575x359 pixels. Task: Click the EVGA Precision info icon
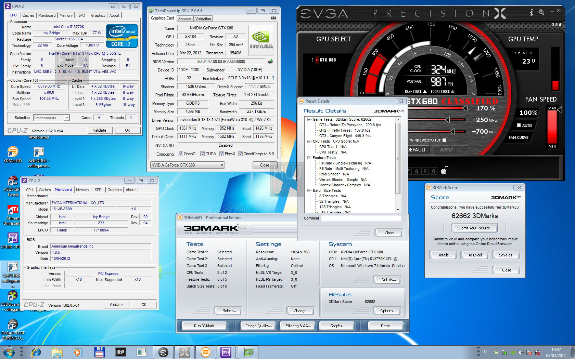531,13
